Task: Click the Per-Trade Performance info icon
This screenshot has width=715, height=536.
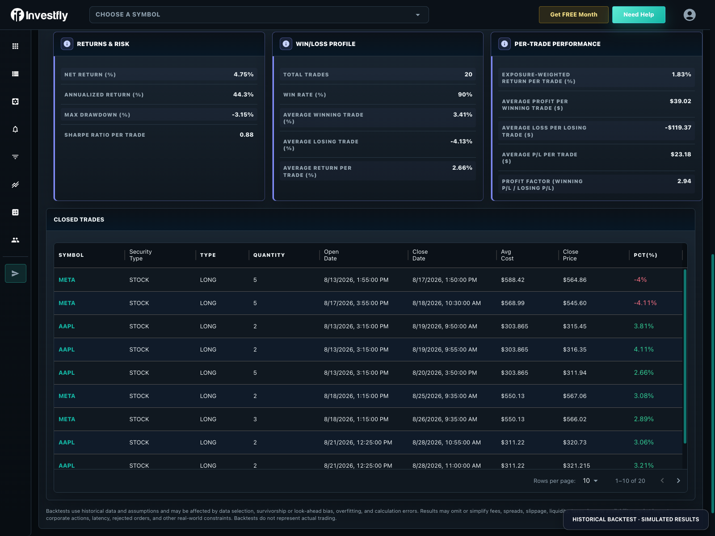Action: [x=505, y=44]
